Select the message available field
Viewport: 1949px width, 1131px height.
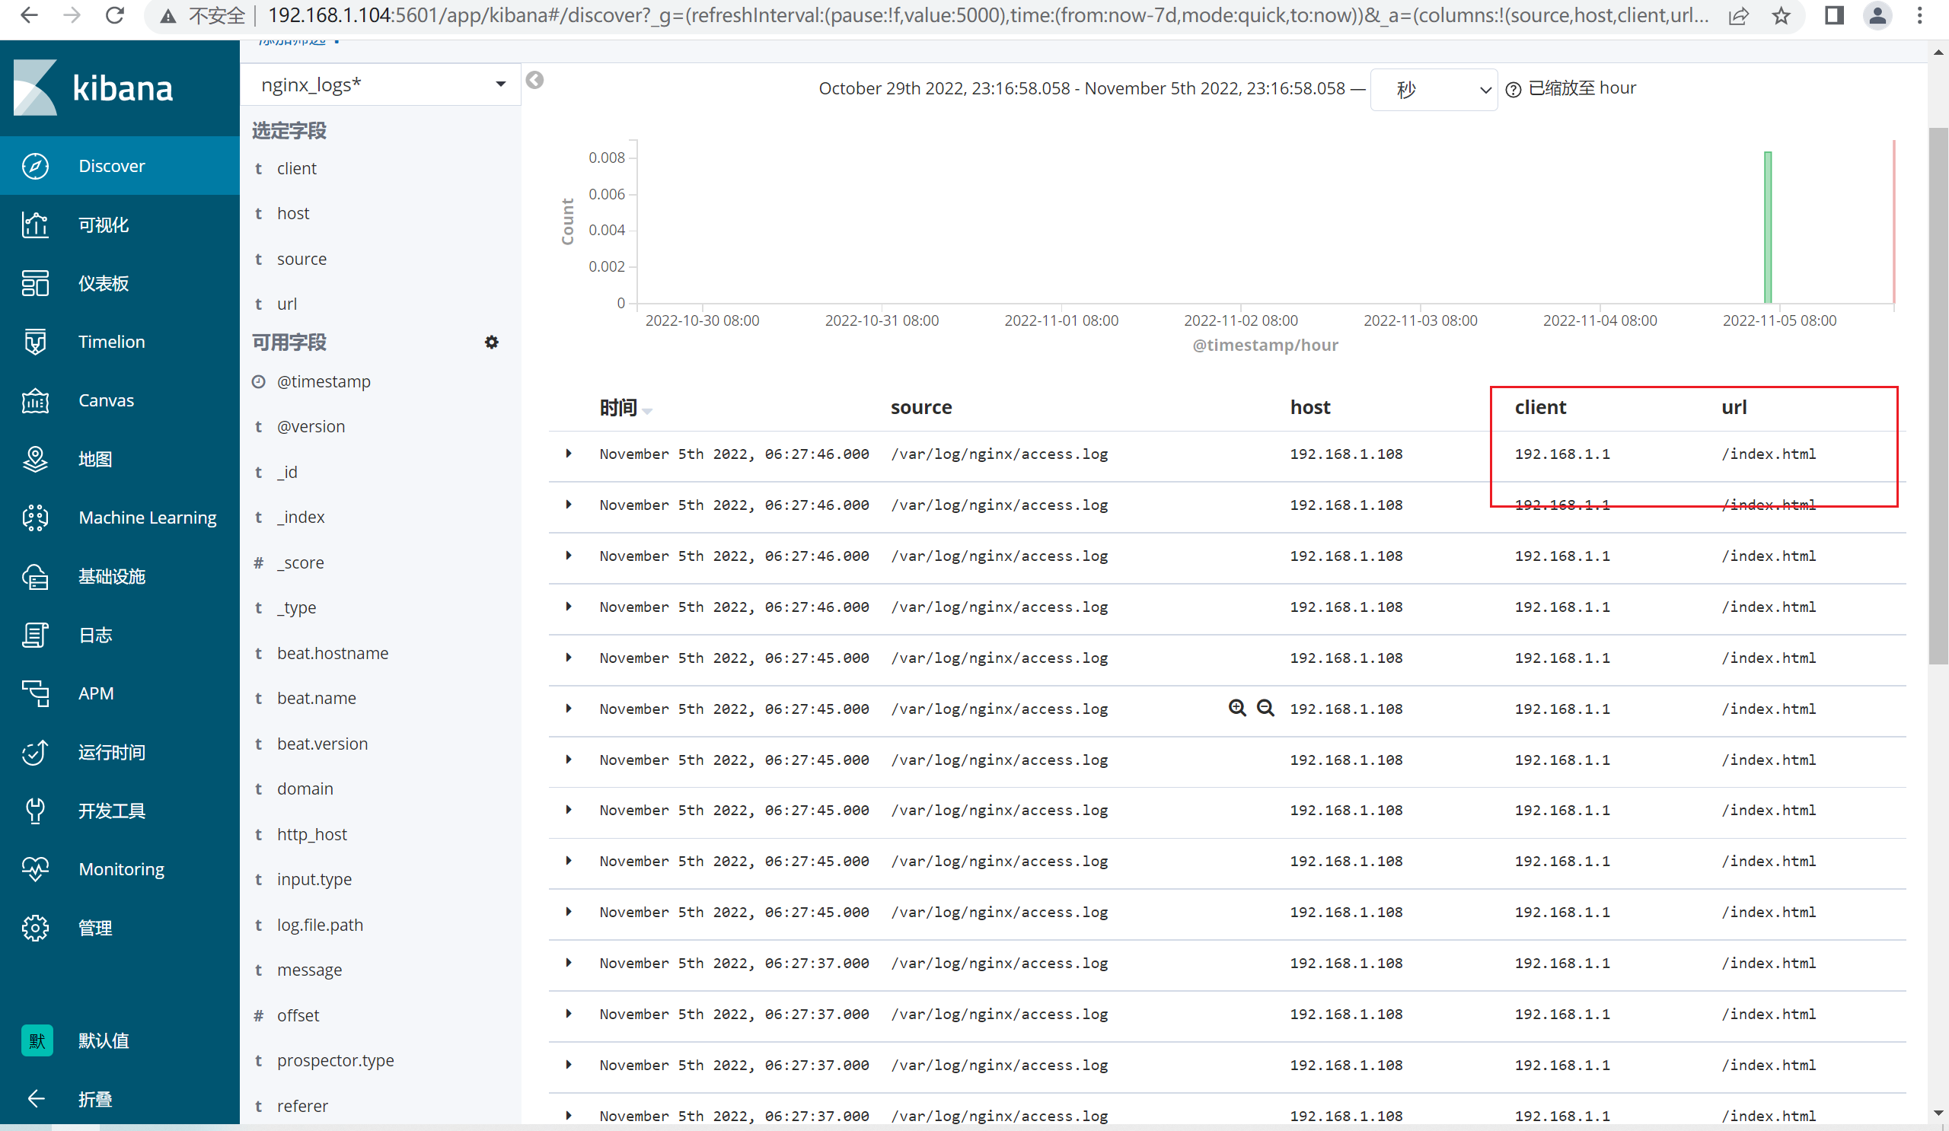click(309, 970)
